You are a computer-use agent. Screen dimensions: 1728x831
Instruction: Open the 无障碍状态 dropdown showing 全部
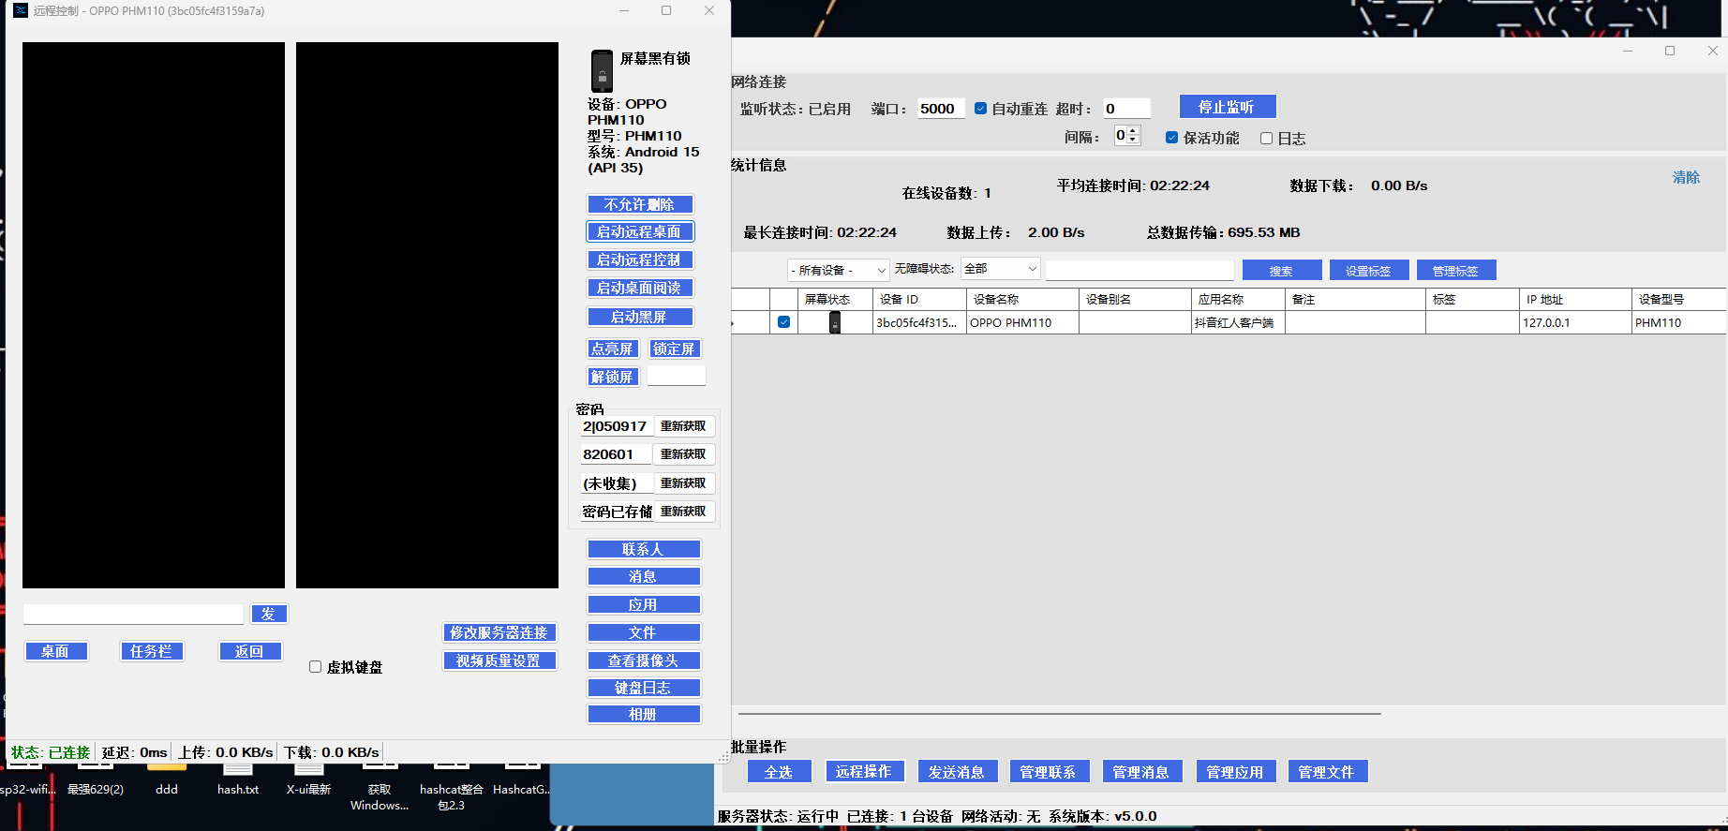1000,269
